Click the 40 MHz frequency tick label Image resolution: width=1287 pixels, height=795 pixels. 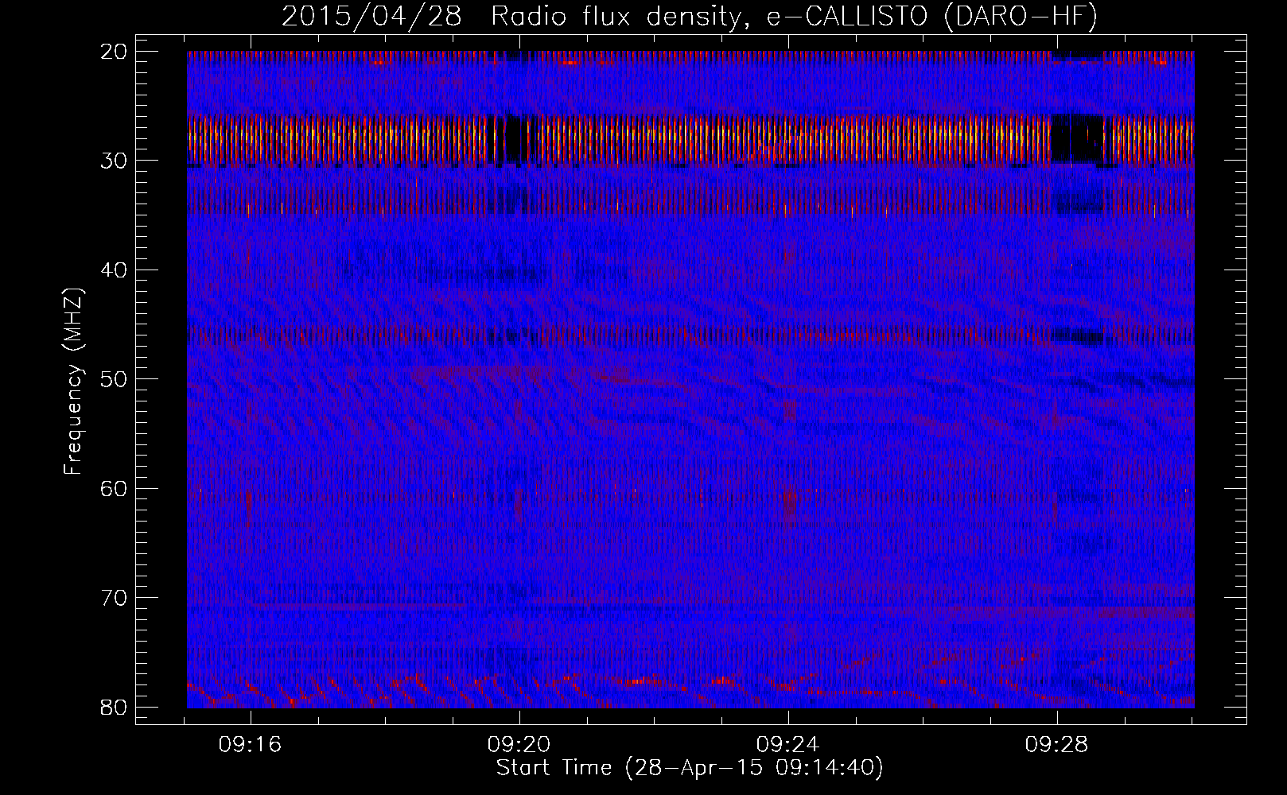coord(114,270)
